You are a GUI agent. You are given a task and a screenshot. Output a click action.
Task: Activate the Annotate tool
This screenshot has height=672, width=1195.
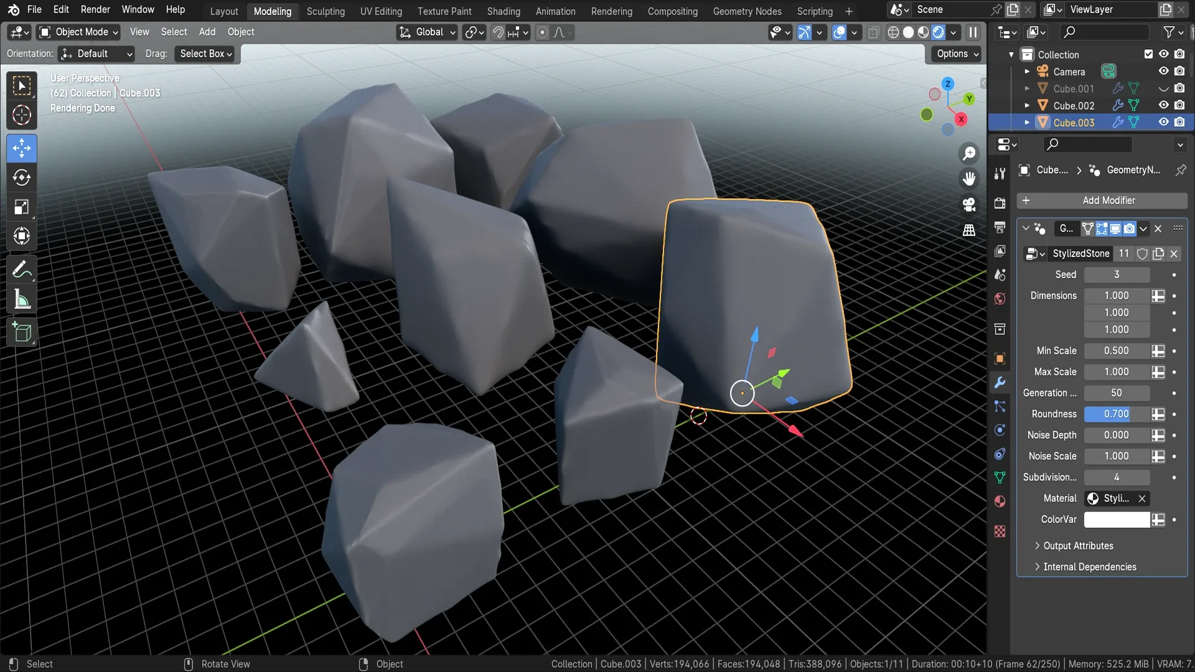(x=22, y=269)
